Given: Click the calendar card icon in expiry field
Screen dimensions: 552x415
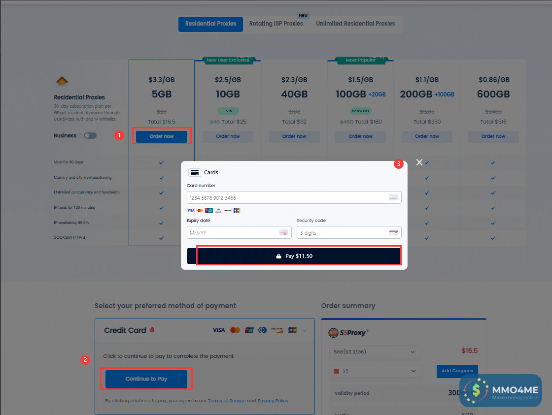Looking at the screenshot, I should 284,232.
